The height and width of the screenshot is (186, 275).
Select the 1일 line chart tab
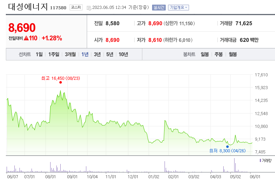39,54
